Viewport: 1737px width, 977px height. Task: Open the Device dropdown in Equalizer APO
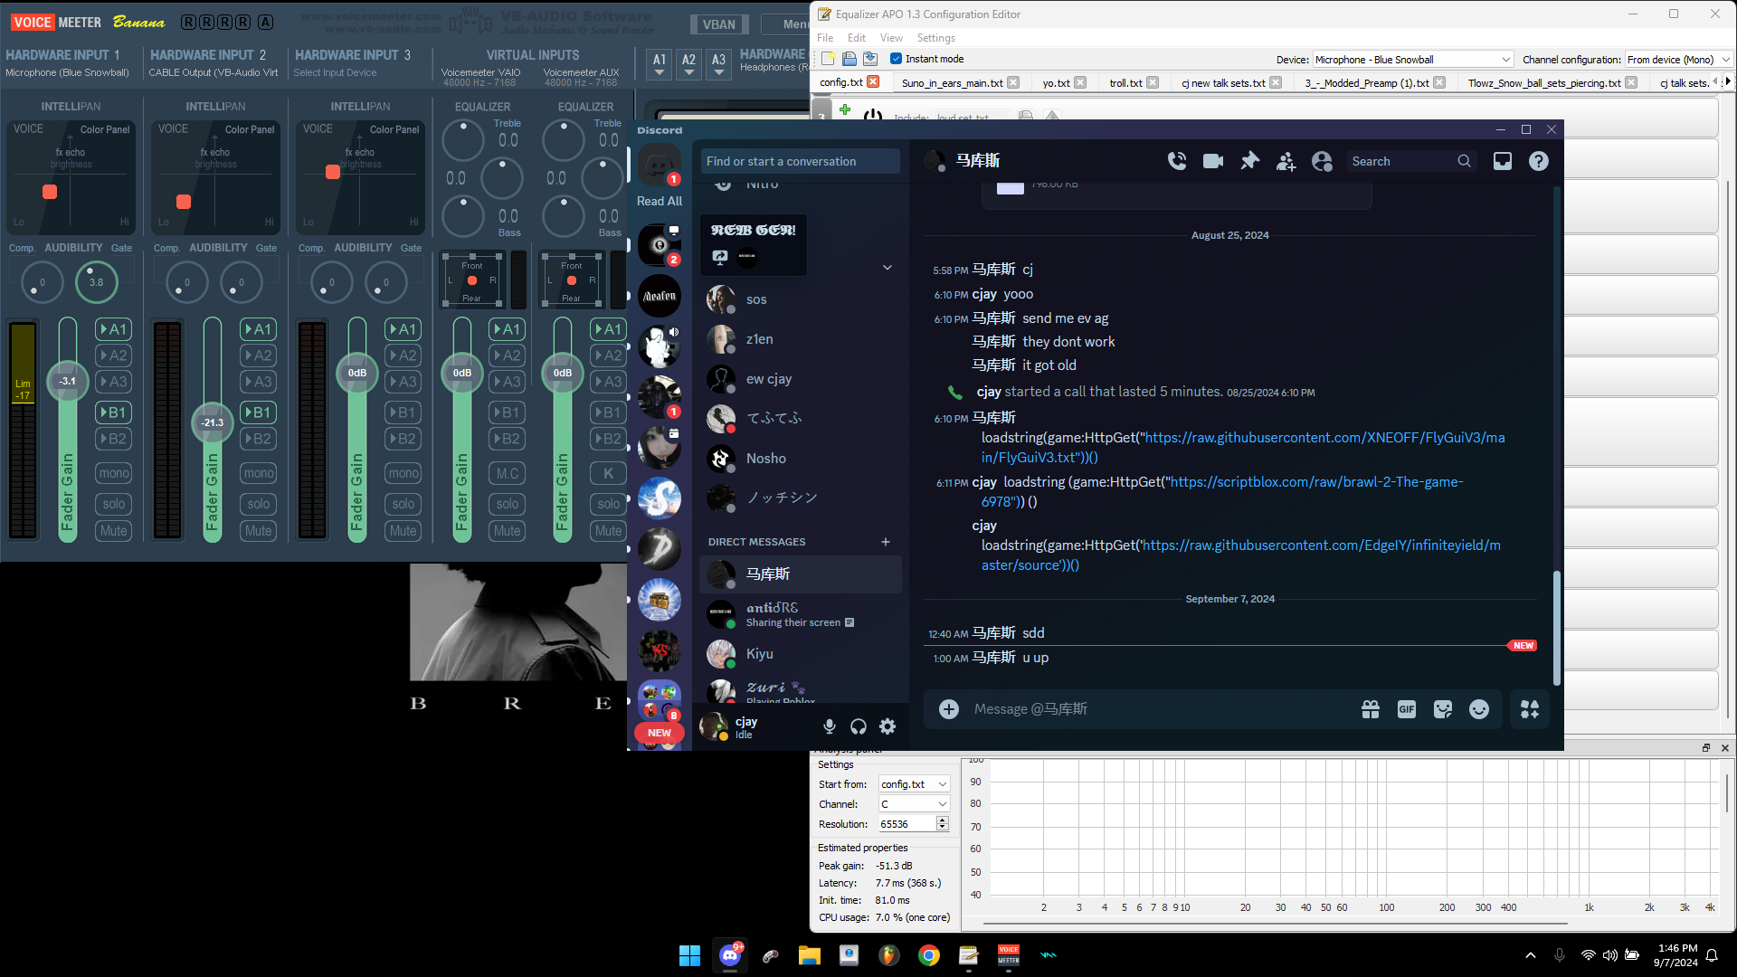(1412, 60)
